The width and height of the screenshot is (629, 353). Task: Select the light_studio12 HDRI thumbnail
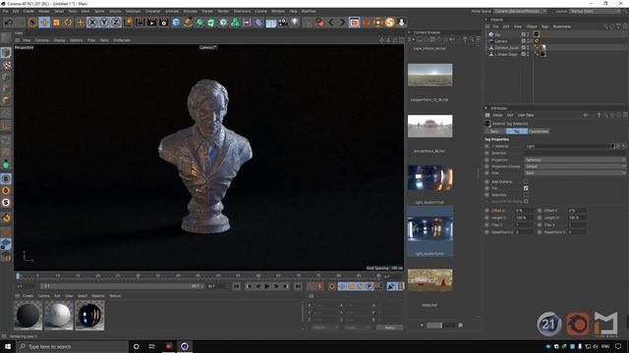coord(430,229)
